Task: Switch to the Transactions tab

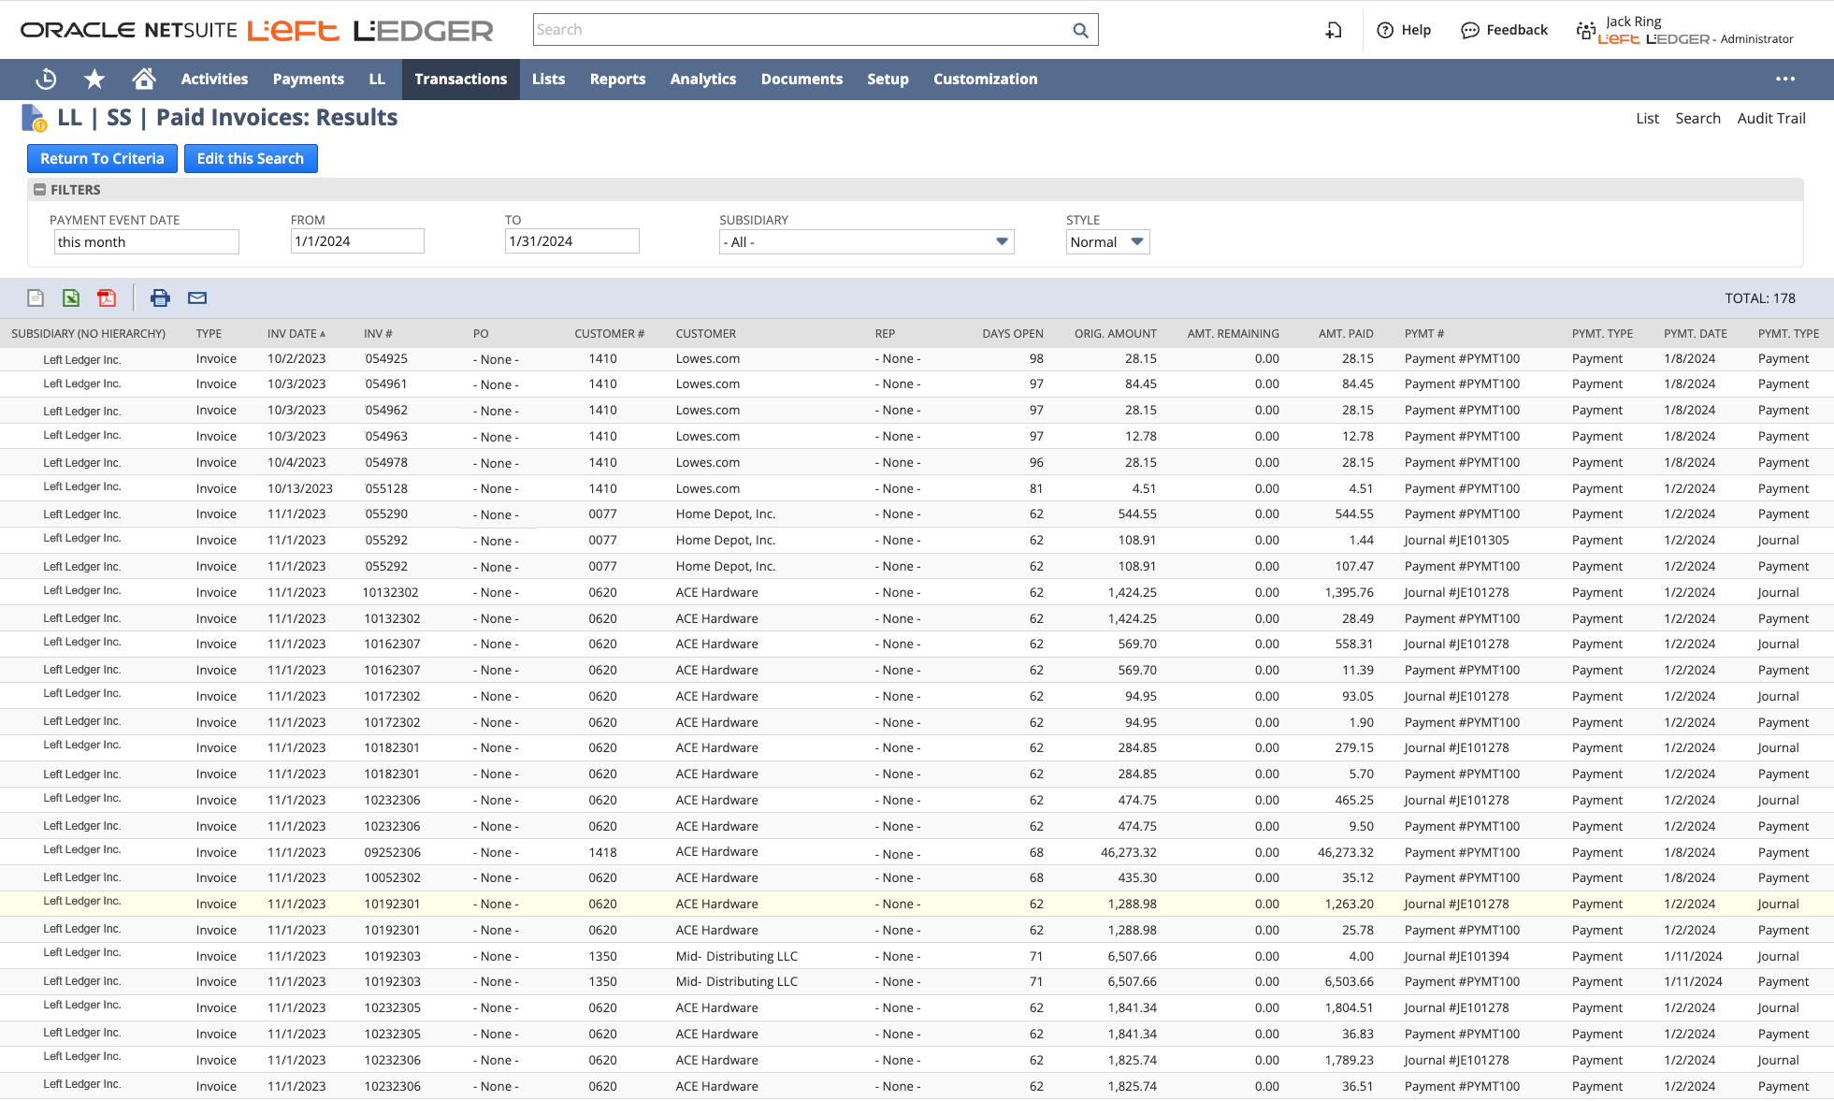Action: 460,80
